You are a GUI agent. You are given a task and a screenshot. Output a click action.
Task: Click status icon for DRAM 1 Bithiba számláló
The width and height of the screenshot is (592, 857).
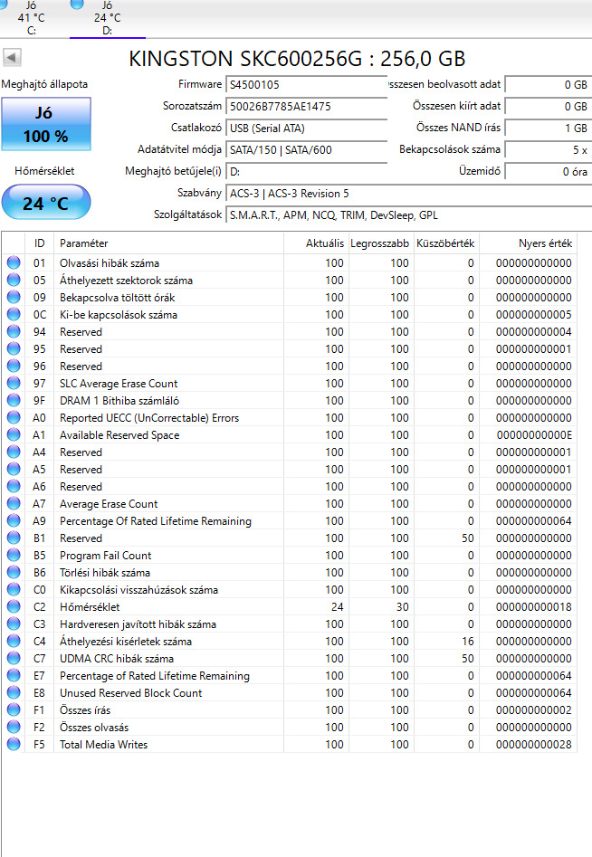14,400
